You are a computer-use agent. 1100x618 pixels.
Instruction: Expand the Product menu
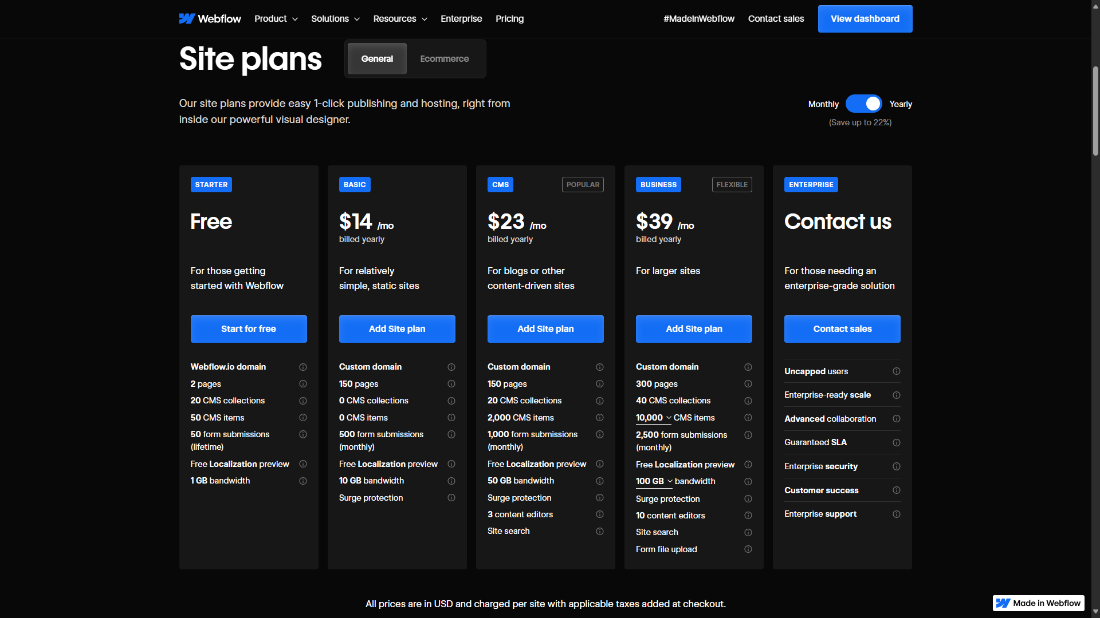(276, 19)
